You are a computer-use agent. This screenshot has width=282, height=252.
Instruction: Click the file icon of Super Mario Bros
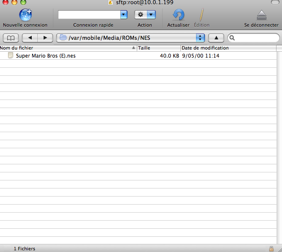click(x=11, y=55)
